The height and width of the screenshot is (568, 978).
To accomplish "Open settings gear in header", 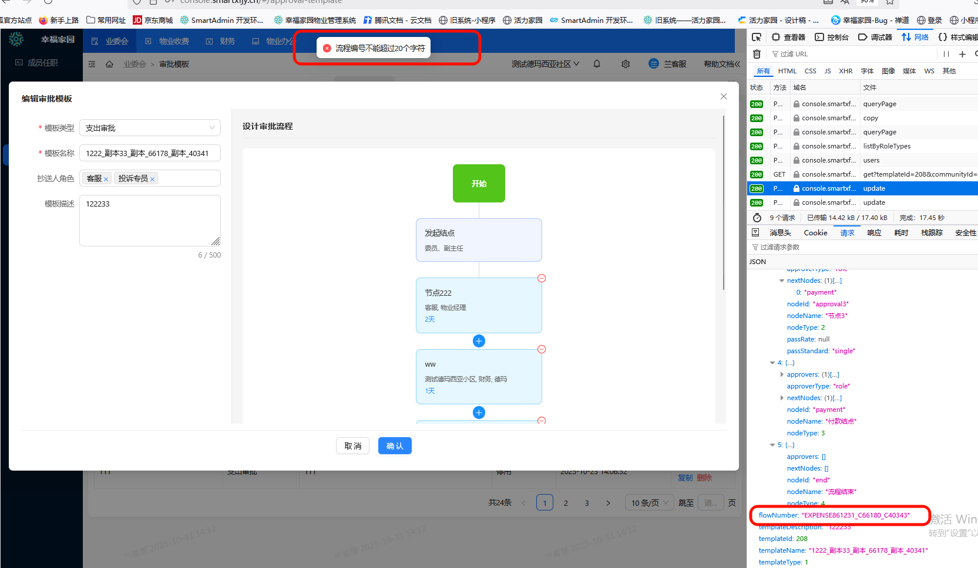I will coord(626,64).
